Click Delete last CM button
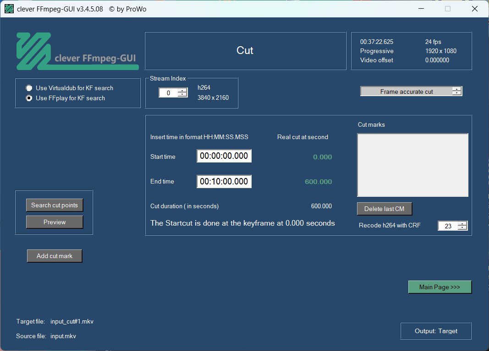The width and height of the screenshot is (489, 351). click(x=384, y=209)
